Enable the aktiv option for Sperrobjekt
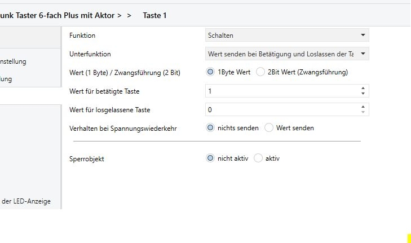The width and height of the screenshot is (411, 243). point(258,158)
